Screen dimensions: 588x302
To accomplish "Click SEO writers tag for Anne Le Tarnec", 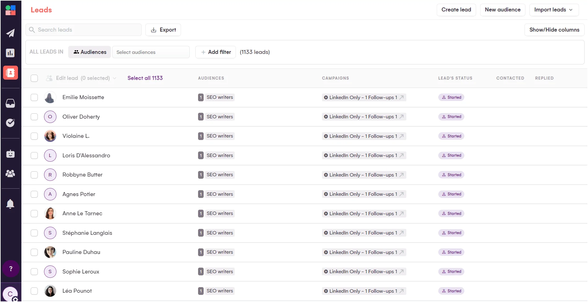I will 219,213.
